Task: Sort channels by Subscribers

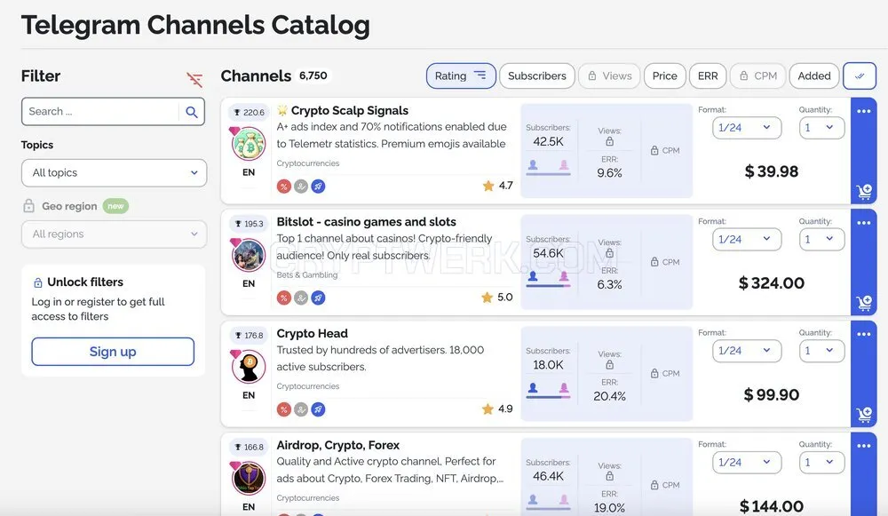Action: click(537, 75)
